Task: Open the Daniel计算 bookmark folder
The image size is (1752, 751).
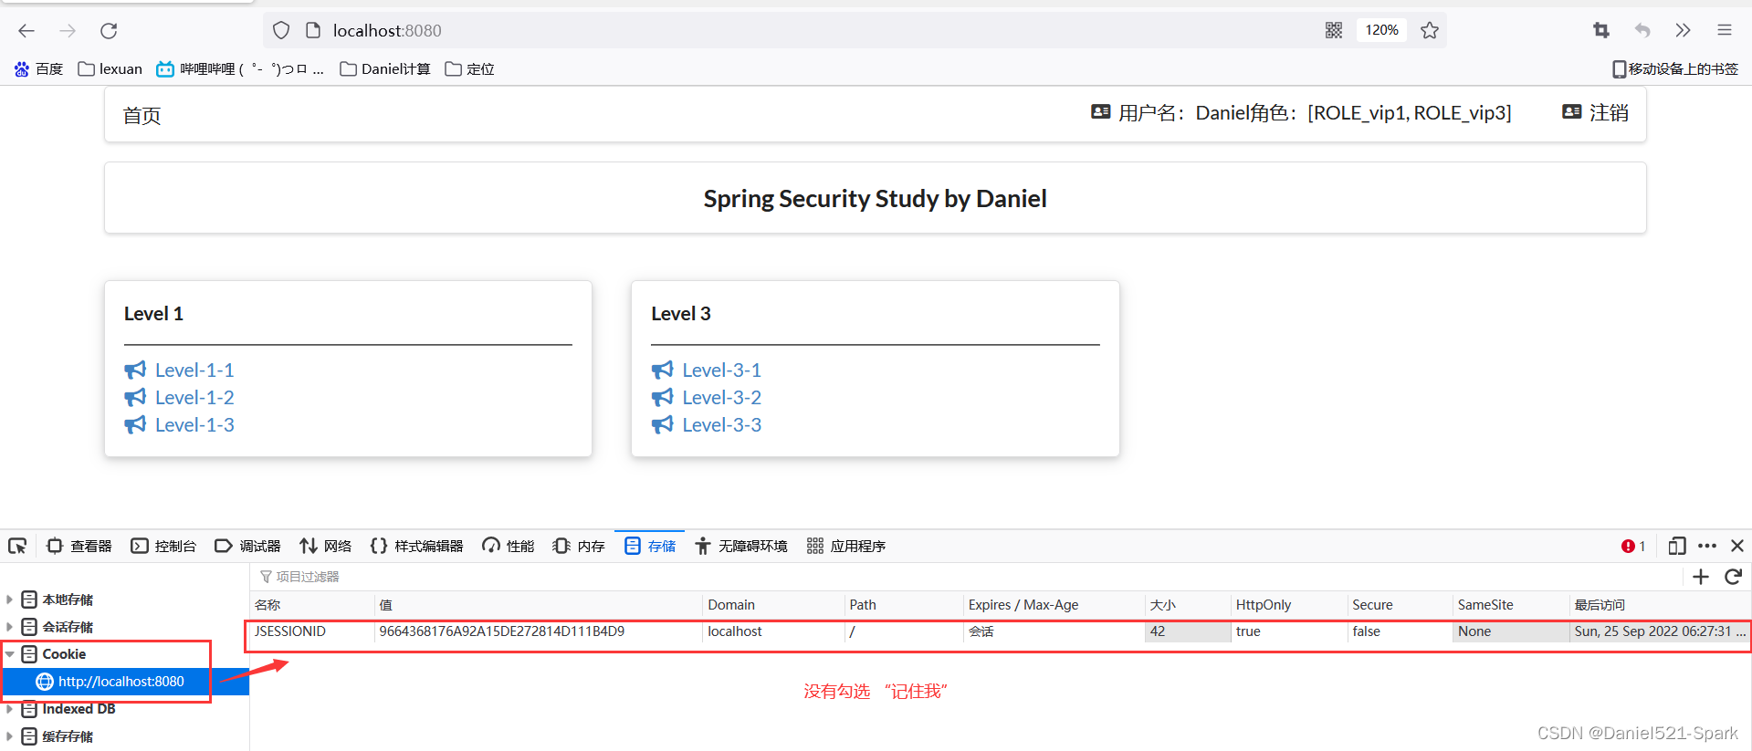Action: point(384,68)
